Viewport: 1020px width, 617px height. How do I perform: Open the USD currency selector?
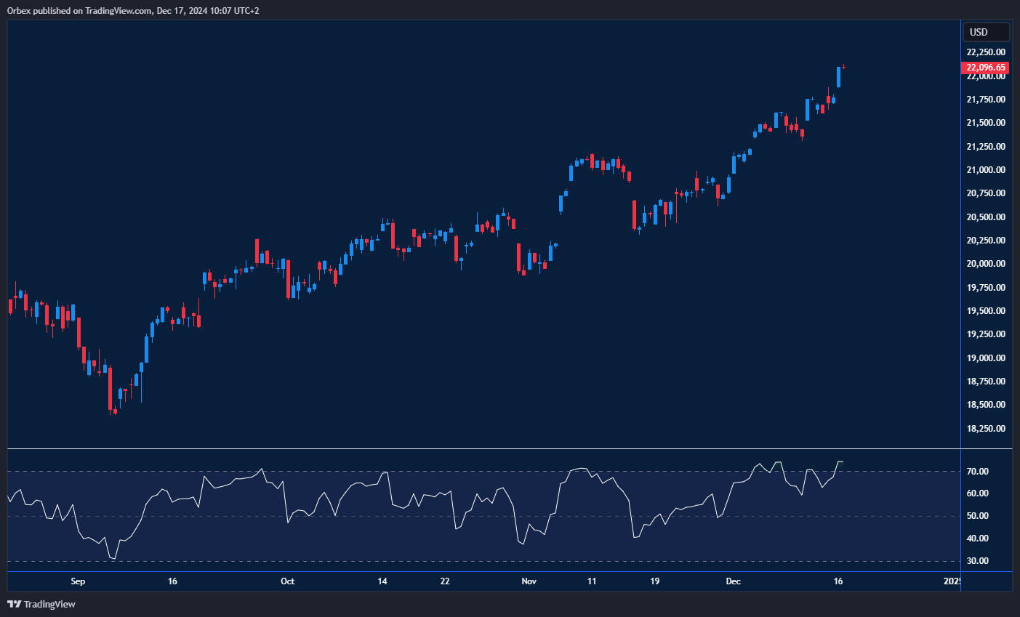pyautogui.click(x=985, y=32)
